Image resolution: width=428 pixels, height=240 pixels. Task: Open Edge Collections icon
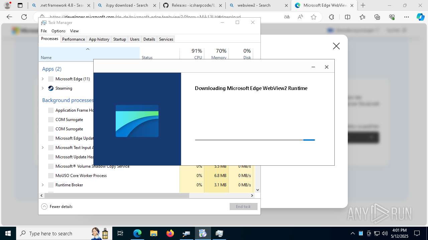(x=377, y=17)
